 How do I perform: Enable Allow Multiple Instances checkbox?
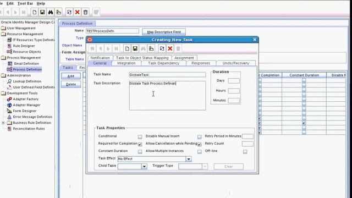tap(199, 152)
